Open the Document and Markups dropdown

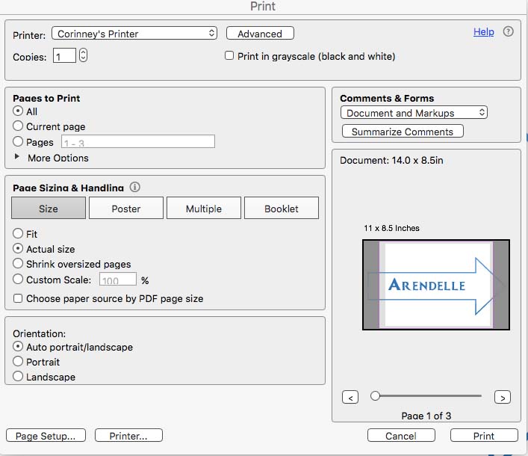point(414,113)
